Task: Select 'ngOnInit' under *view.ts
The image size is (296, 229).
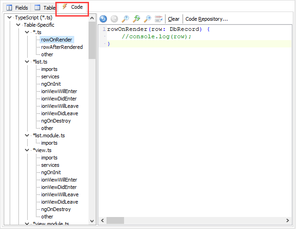Action: (x=51, y=172)
